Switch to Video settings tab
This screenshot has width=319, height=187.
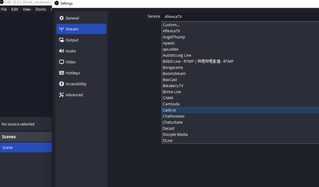coord(81,62)
